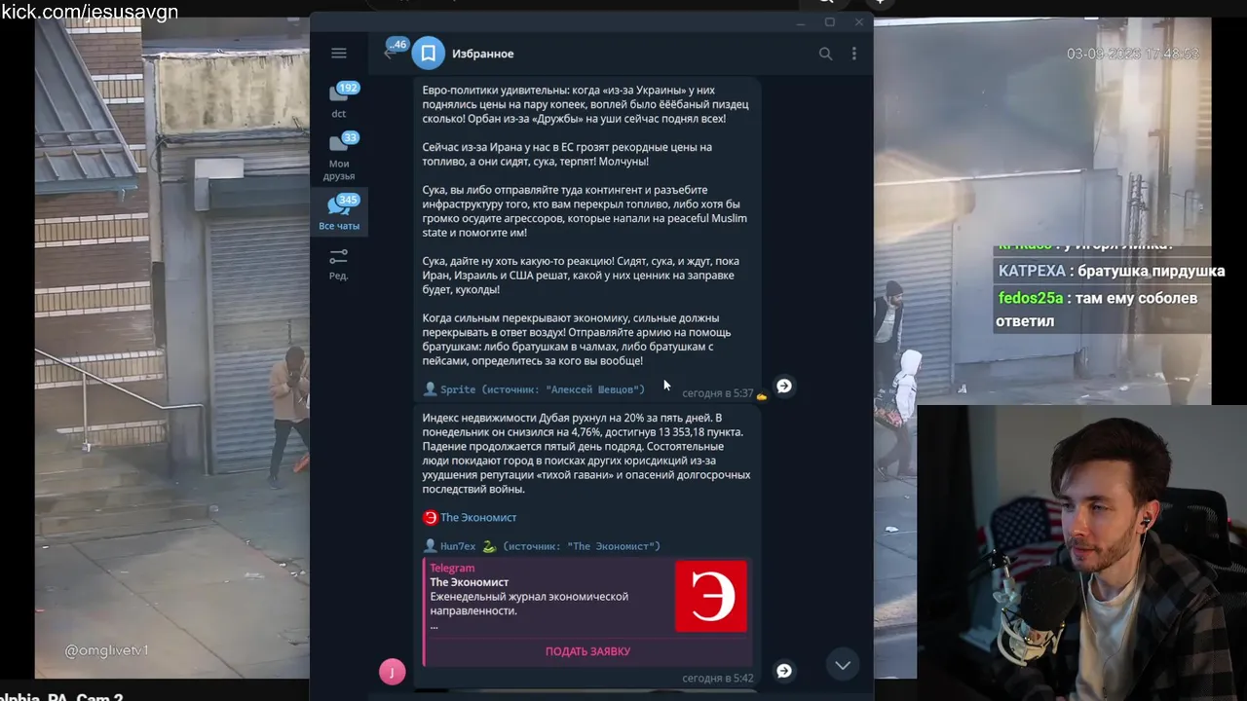1247x701 pixels.
Task: Search in the Избранное chat
Action: point(825,54)
